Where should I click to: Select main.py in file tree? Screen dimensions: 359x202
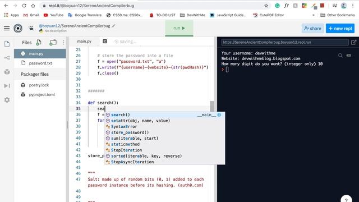click(x=40, y=54)
